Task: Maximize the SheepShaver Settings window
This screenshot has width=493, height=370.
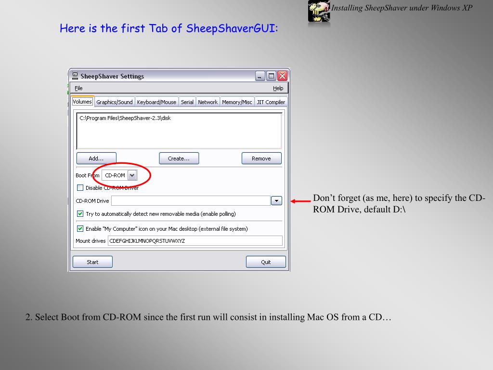Action: point(272,76)
